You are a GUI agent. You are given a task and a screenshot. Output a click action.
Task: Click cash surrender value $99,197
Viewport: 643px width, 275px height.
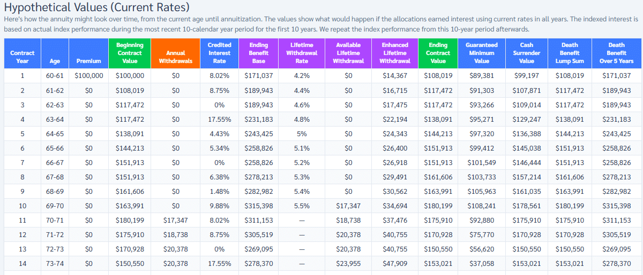point(527,76)
